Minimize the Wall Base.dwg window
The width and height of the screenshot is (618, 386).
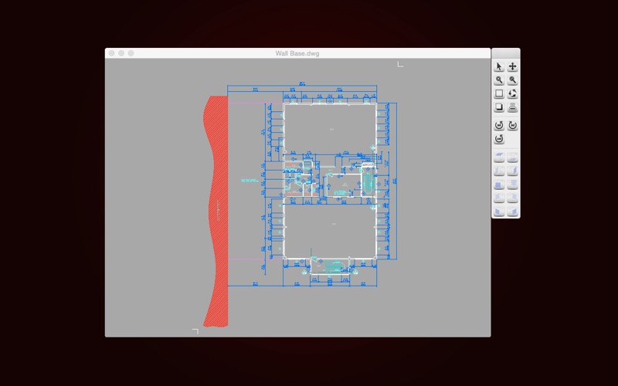click(x=121, y=53)
